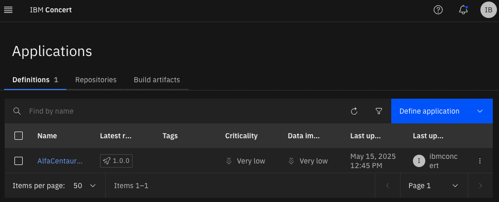Click the Tags column header
Image resolution: width=499 pixels, height=202 pixels.
(x=170, y=136)
